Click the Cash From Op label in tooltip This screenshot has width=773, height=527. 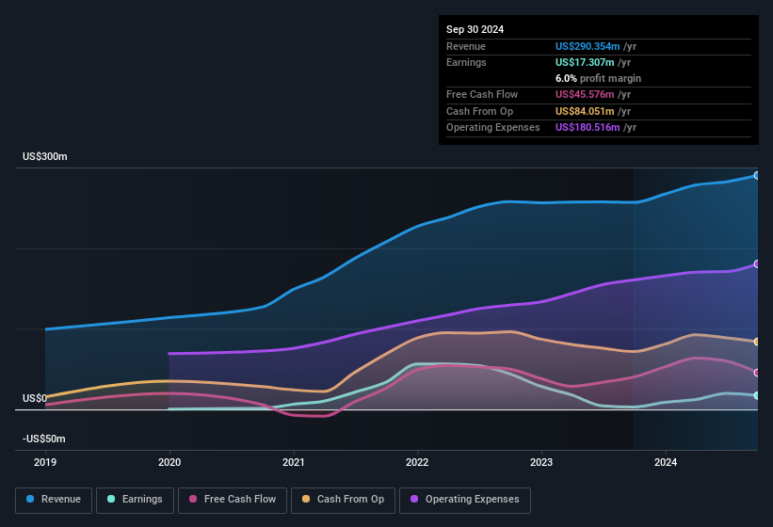479,111
